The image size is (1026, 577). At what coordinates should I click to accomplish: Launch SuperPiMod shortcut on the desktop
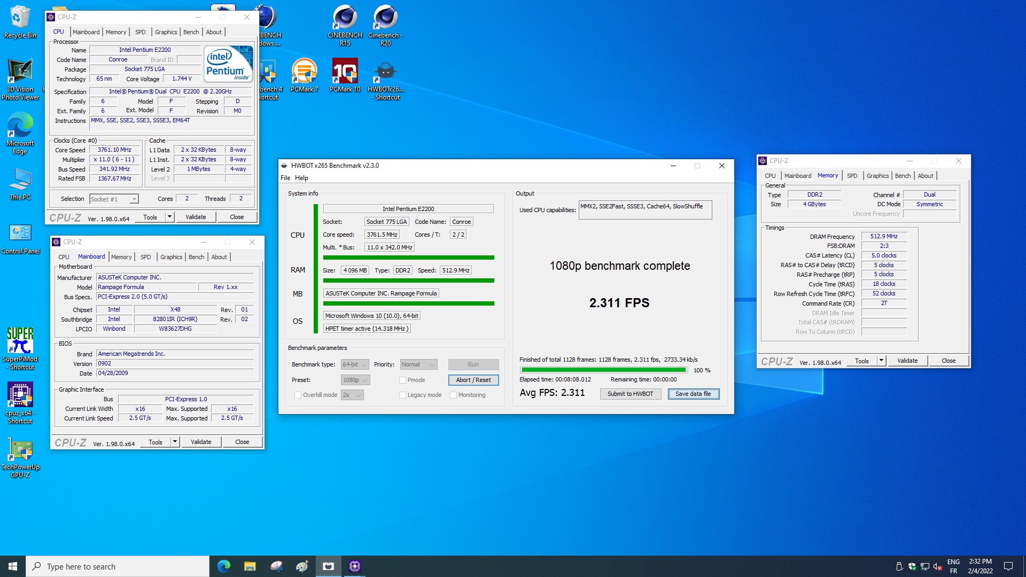click(x=20, y=348)
